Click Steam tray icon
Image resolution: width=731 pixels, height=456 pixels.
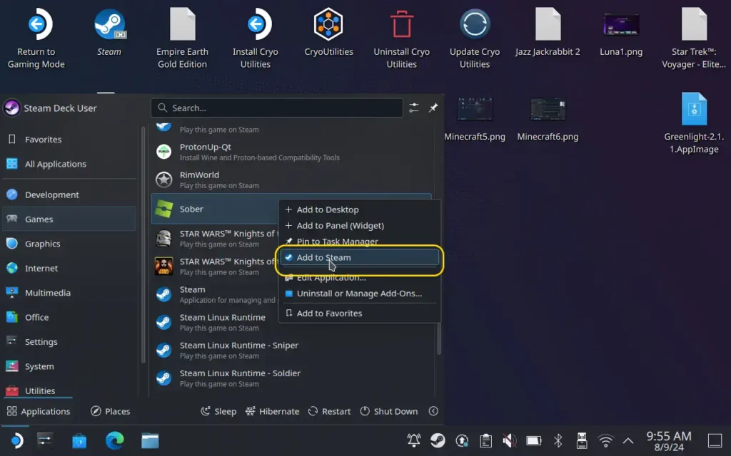pyautogui.click(x=438, y=440)
